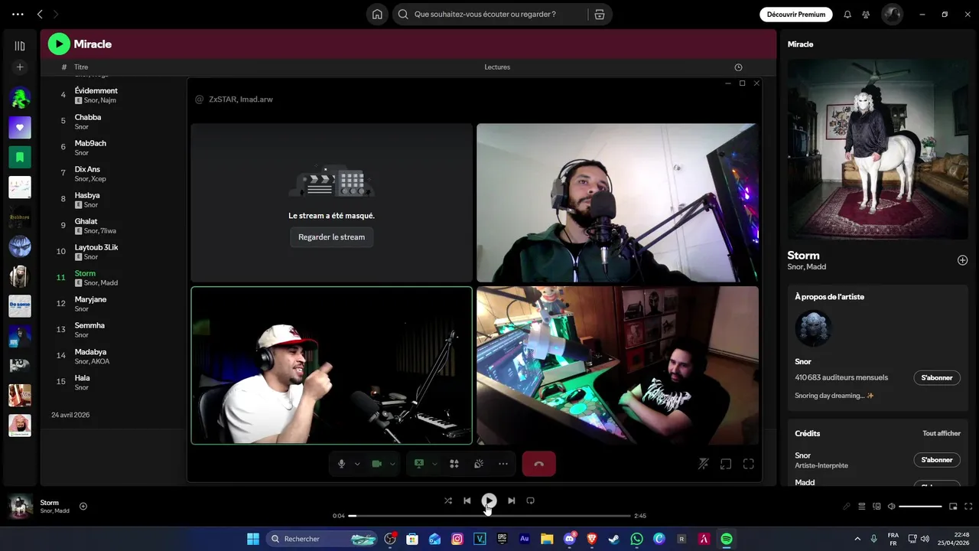Open Discord from Windows taskbar
The width and height of the screenshot is (979, 551).
pyautogui.click(x=570, y=539)
